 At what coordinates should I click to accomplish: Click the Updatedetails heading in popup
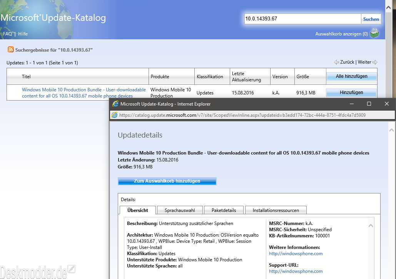click(x=140, y=135)
